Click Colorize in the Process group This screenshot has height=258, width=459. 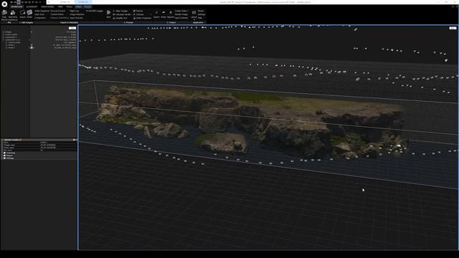[138, 14]
